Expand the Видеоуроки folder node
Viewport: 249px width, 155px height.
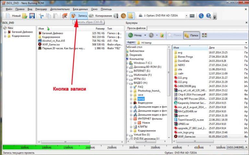(x=131, y=103)
